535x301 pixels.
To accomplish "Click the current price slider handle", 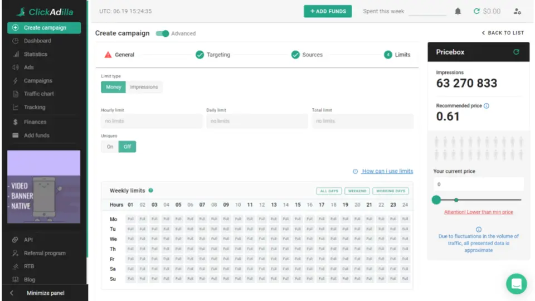I will coord(436,200).
